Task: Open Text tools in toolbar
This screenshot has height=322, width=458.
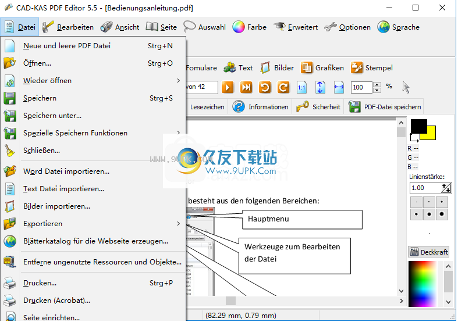Action: tap(238, 67)
